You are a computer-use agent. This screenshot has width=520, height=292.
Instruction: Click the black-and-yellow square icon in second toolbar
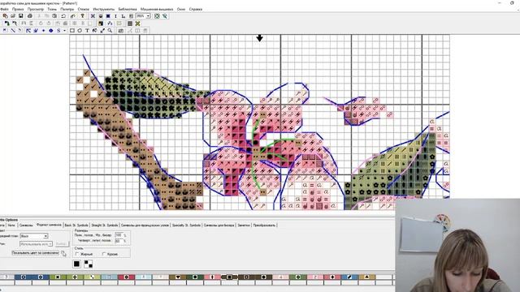click(101, 24)
